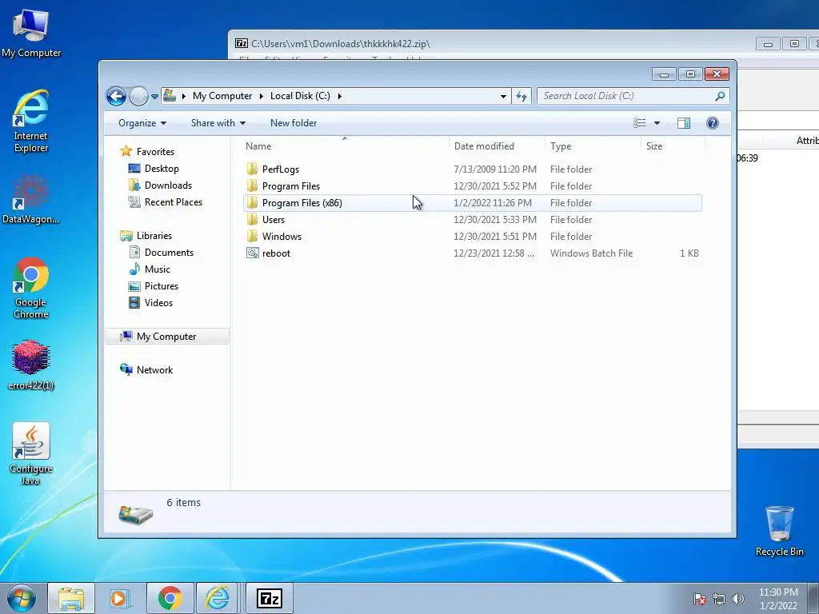Screen dimensions: 819x614
Task: Select the Program Files (x86) folder
Action: [x=473, y=202]
